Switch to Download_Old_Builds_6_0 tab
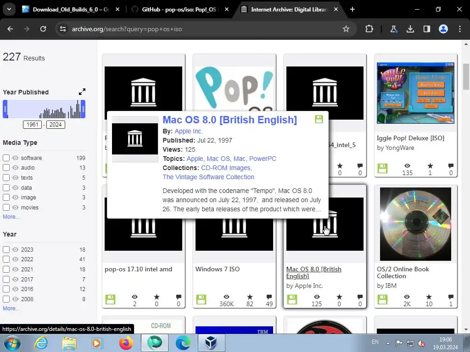470x352 pixels. click(71, 9)
